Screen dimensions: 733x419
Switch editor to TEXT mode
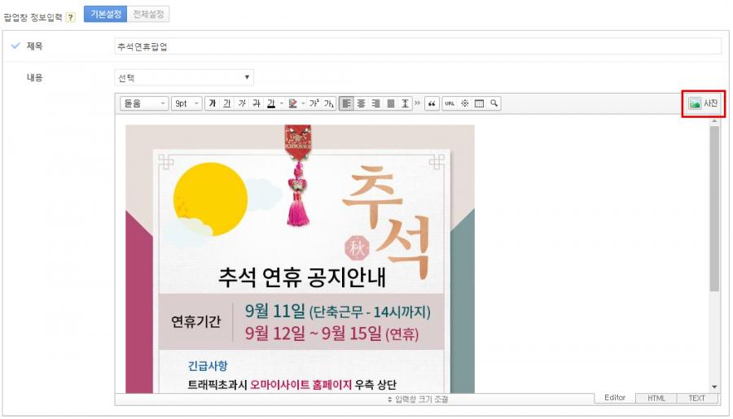tap(697, 399)
